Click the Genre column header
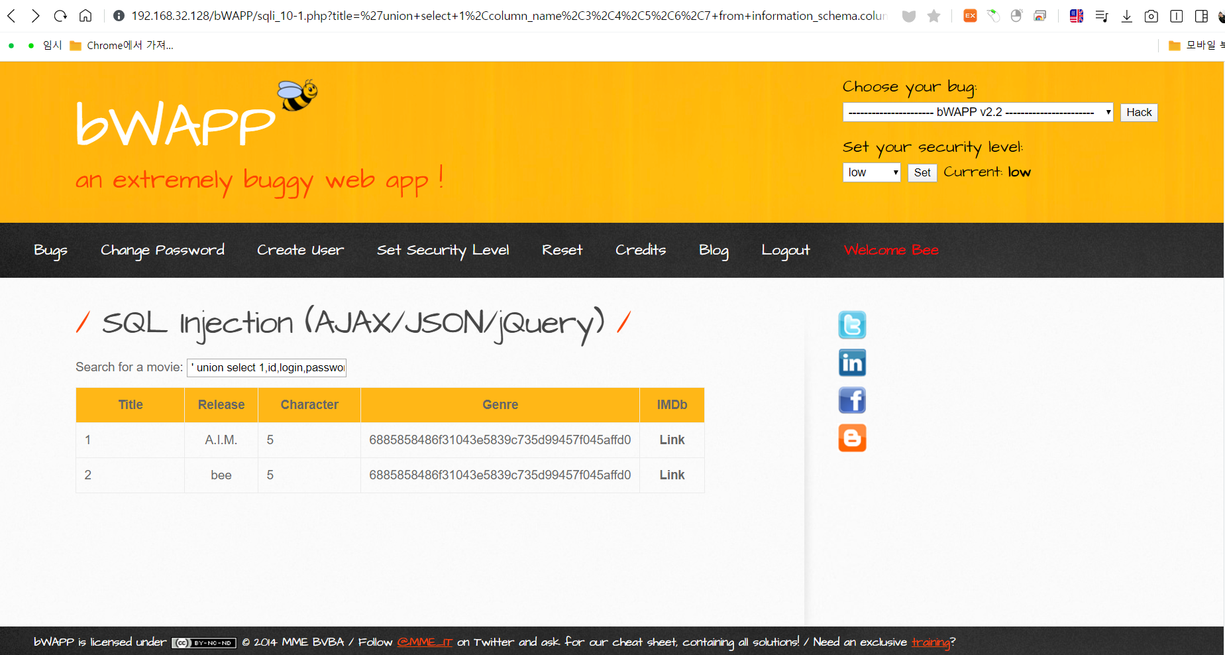Image resolution: width=1225 pixels, height=655 pixels. (x=500, y=404)
